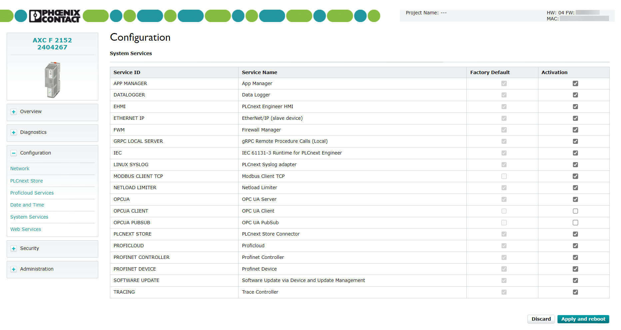Image resolution: width=621 pixels, height=330 pixels.
Task: Open Date and Time settings
Action: (x=27, y=205)
